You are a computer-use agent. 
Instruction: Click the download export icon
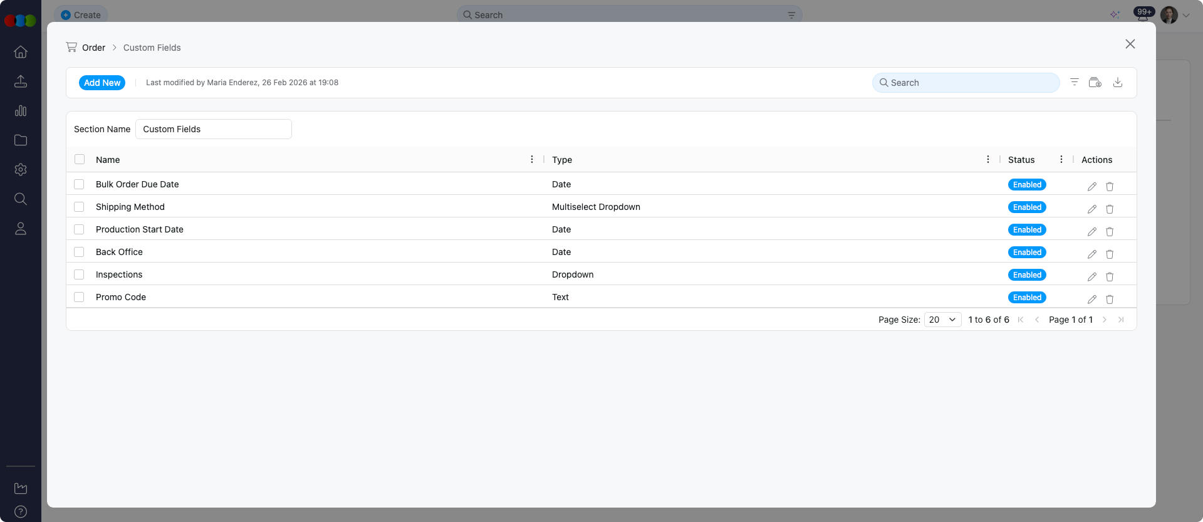pyautogui.click(x=1118, y=82)
